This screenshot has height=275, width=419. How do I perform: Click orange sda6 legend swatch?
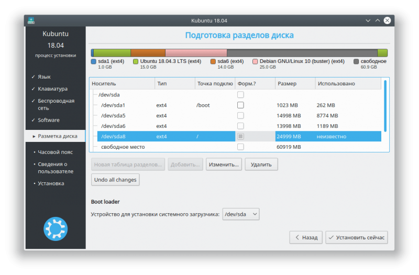(x=213, y=61)
